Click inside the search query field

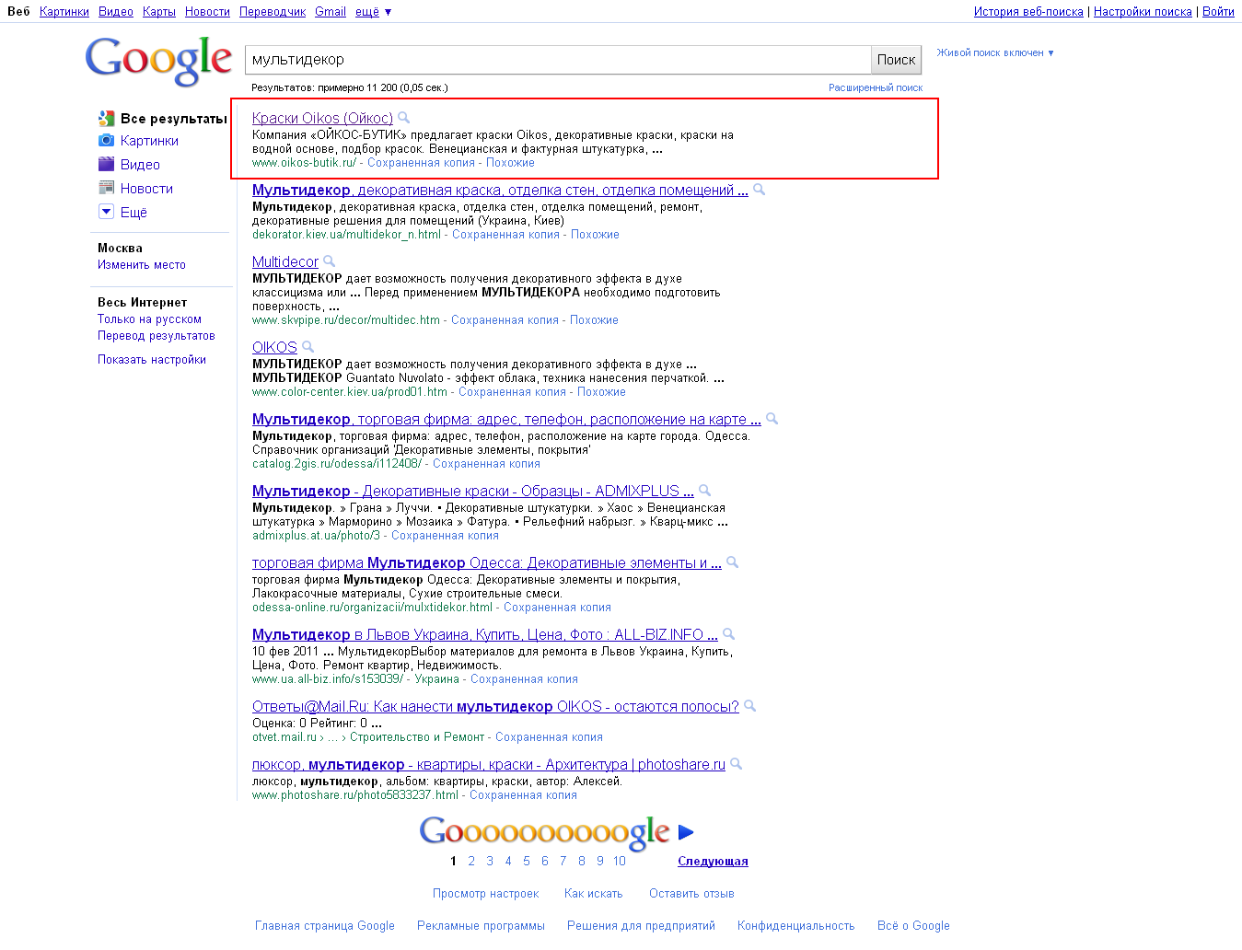[552, 59]
